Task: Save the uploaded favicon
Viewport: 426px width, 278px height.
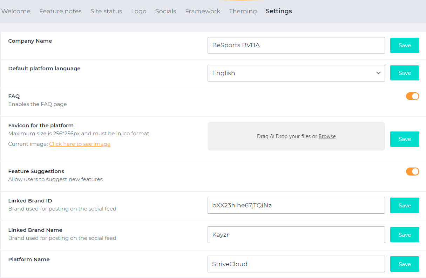Action: point(405,139)
